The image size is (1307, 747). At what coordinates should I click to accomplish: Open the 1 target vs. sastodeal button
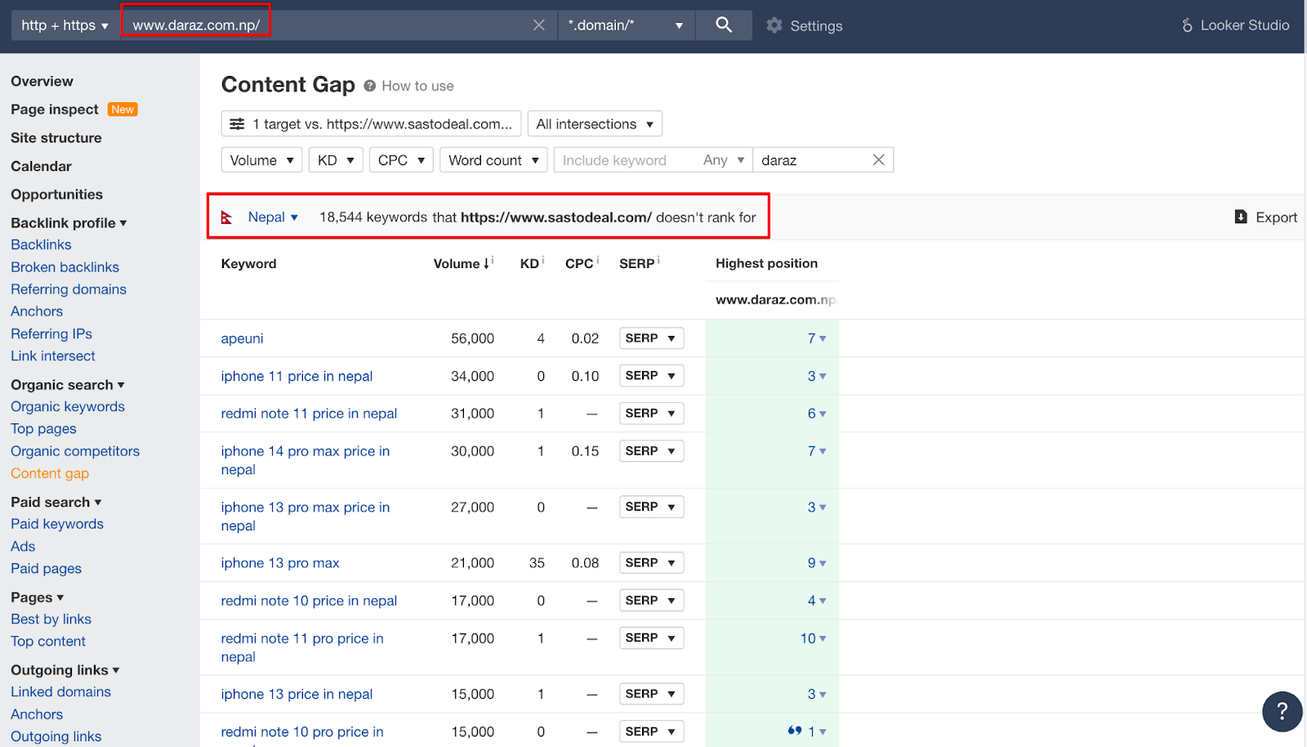pos(371,124)
